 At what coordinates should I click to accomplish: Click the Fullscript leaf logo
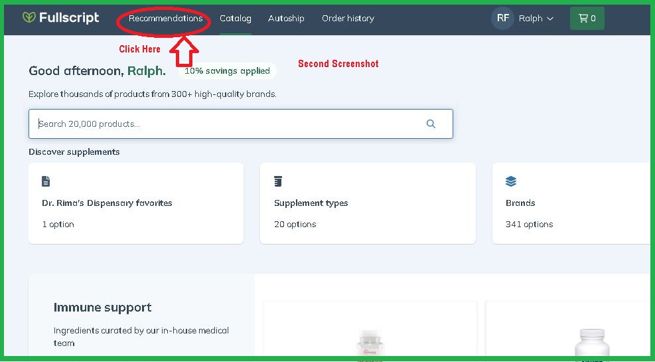click(x=29, y=17)
